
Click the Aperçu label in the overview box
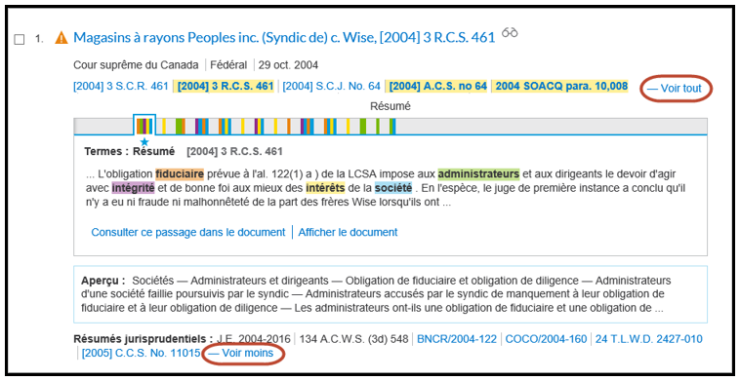[x=103, y=282]
